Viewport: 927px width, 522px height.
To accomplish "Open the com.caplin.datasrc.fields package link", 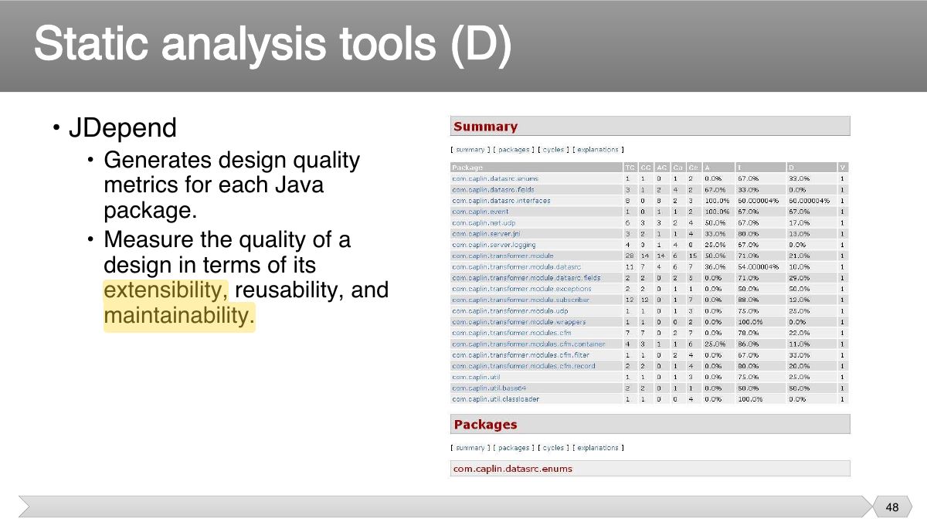I will pyautogui.click(x=493, y=189).
